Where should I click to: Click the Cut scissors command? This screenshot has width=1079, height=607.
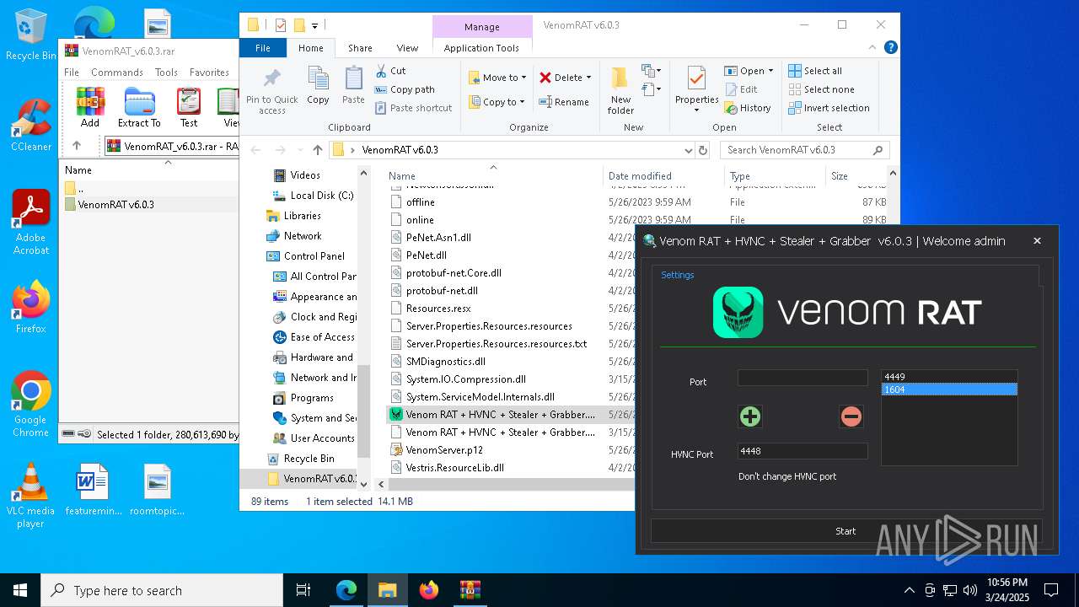(x=390, y=71)
